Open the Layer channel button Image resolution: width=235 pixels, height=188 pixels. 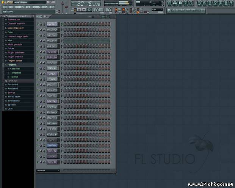52,140
